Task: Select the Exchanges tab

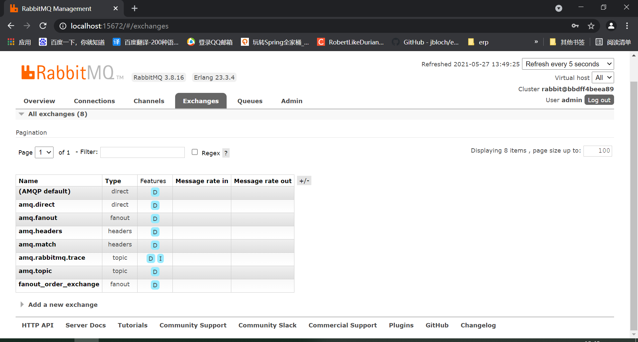Action: (x=201, y=101)
